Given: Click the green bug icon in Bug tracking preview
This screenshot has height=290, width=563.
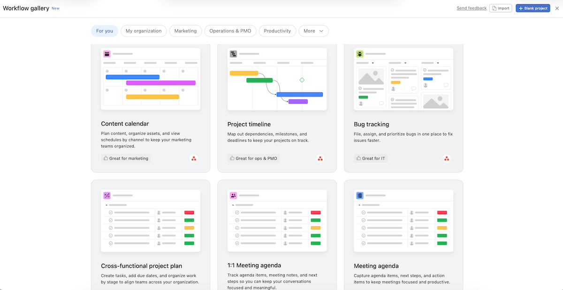Looking at the screenshot, I should coord(360,53).
